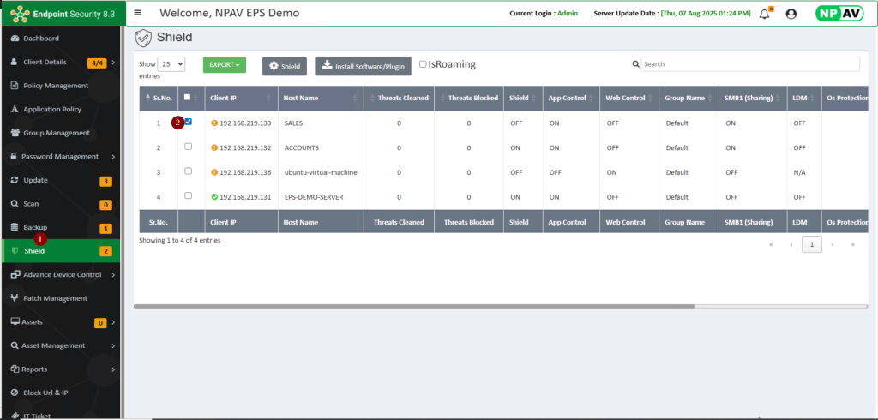Click green status icon for EPS-DEMO-SERVER
The height and width of the screenshot is (420, 878).
pyautogui.click(x=213, y=196)
